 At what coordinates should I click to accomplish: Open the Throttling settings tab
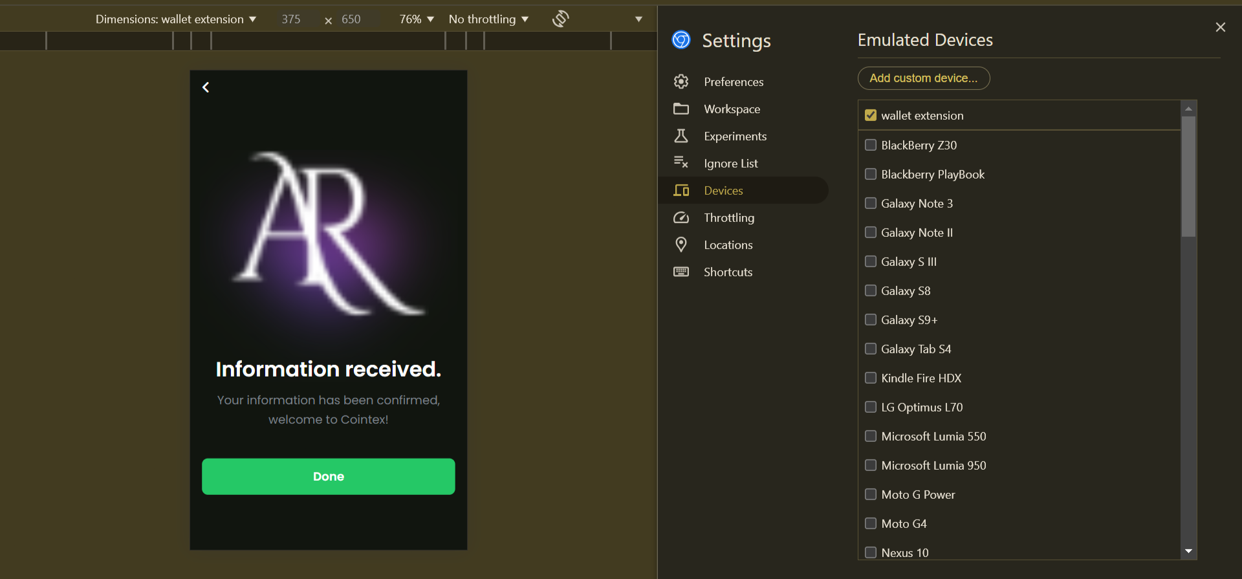pos(743,217)
